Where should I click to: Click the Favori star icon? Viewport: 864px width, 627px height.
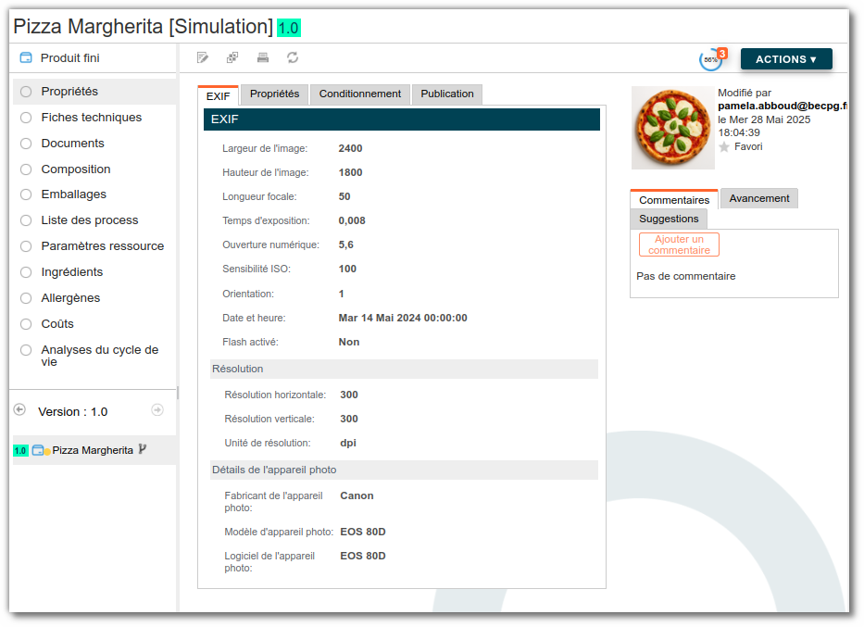tap(724, 147)
